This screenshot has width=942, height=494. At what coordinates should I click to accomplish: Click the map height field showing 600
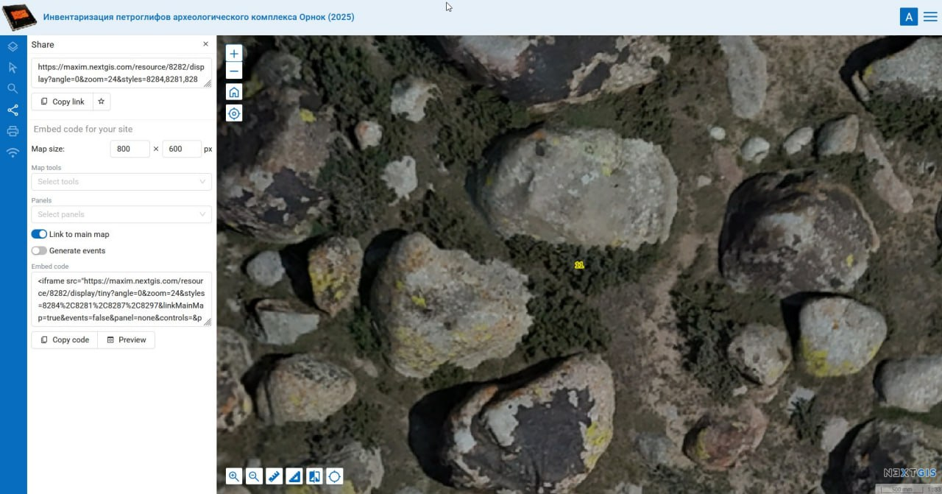tap(182, 149)
